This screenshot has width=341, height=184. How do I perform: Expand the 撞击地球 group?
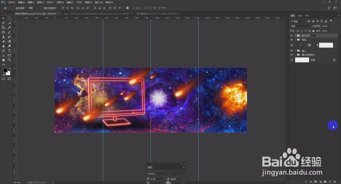pyautogui.click(x=295, y=36)
